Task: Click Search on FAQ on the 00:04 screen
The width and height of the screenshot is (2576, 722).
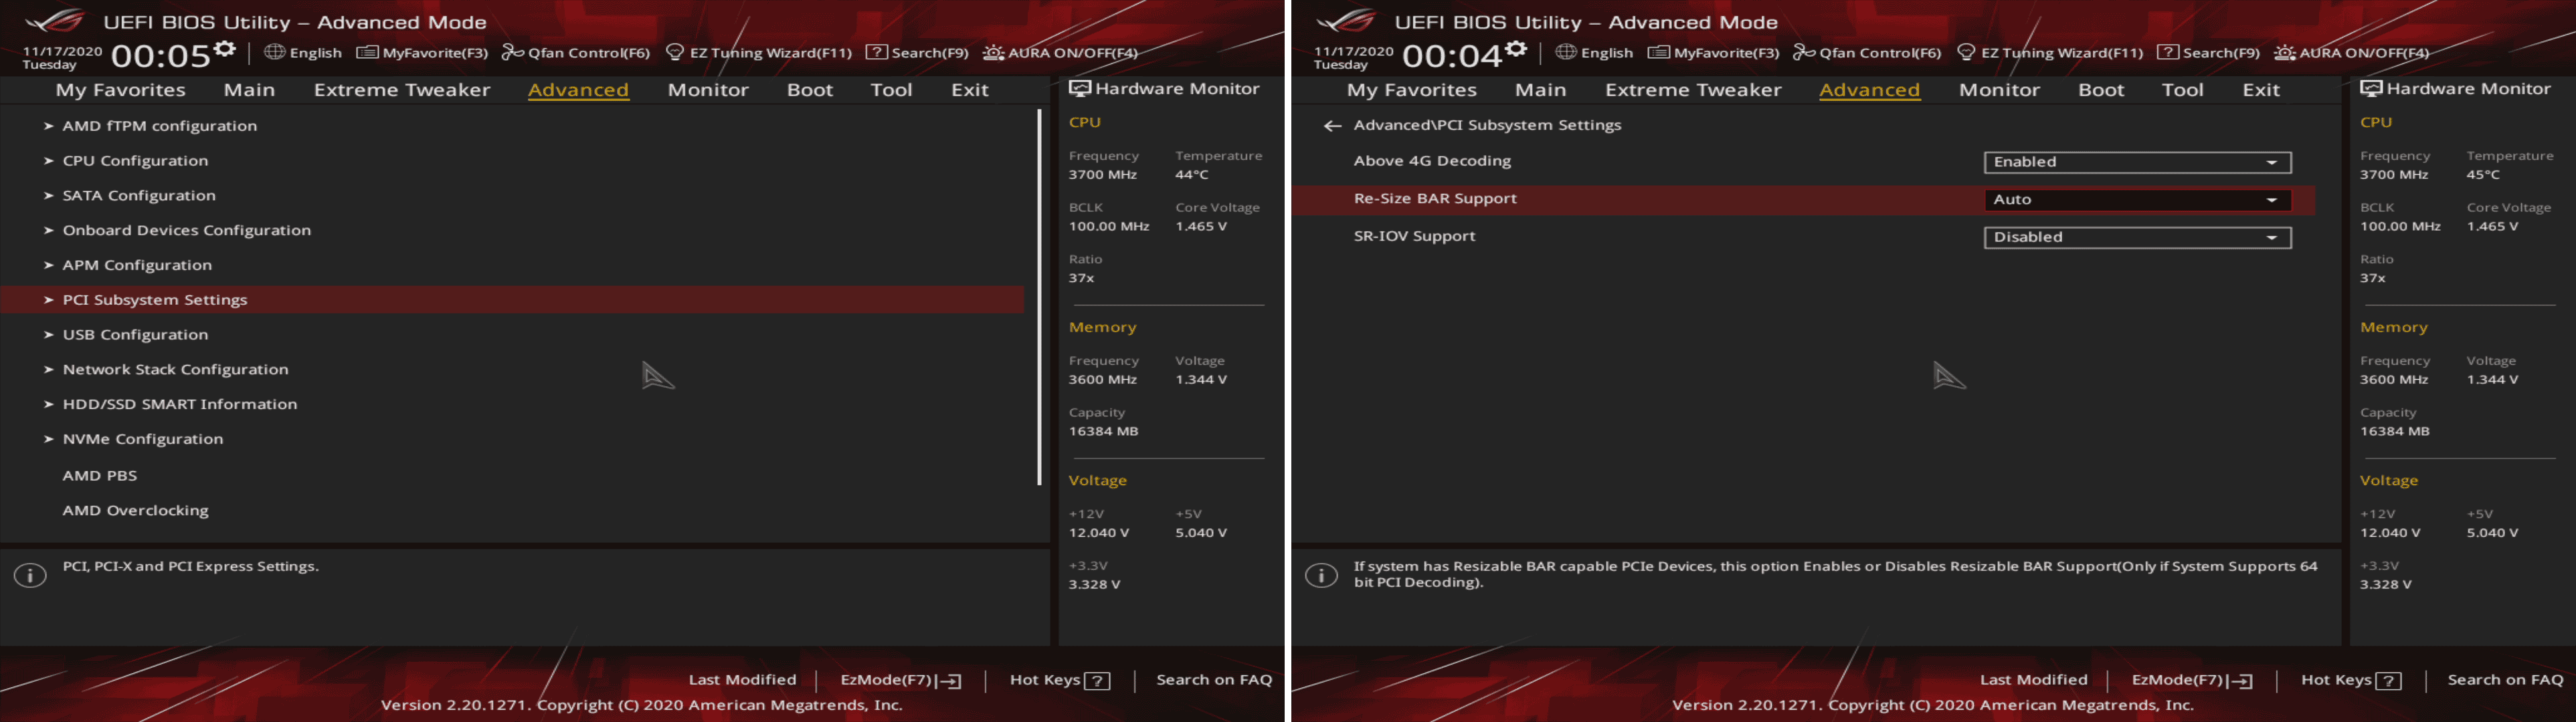Action: click(x=2505, y=680)
